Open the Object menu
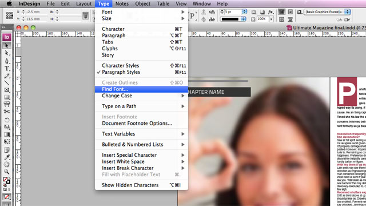 [x=142, y=4]
